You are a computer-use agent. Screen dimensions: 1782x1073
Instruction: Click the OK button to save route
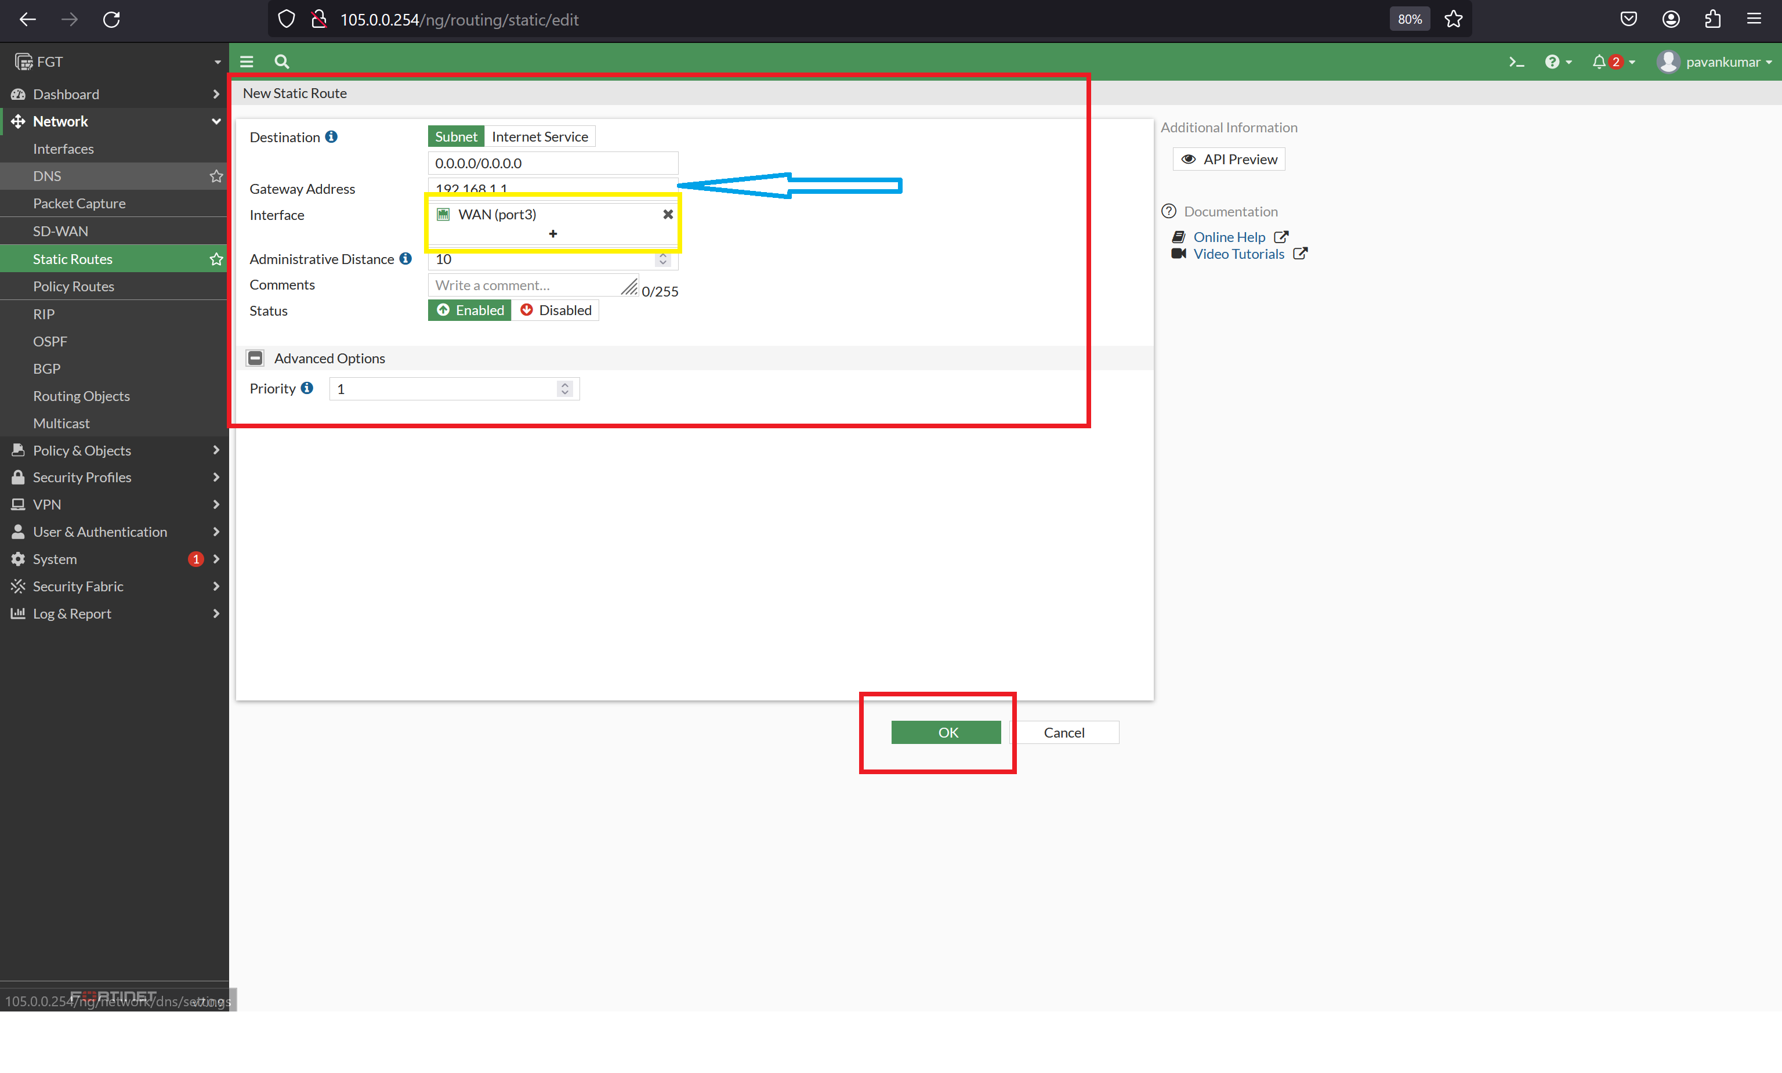pos(946,732)
